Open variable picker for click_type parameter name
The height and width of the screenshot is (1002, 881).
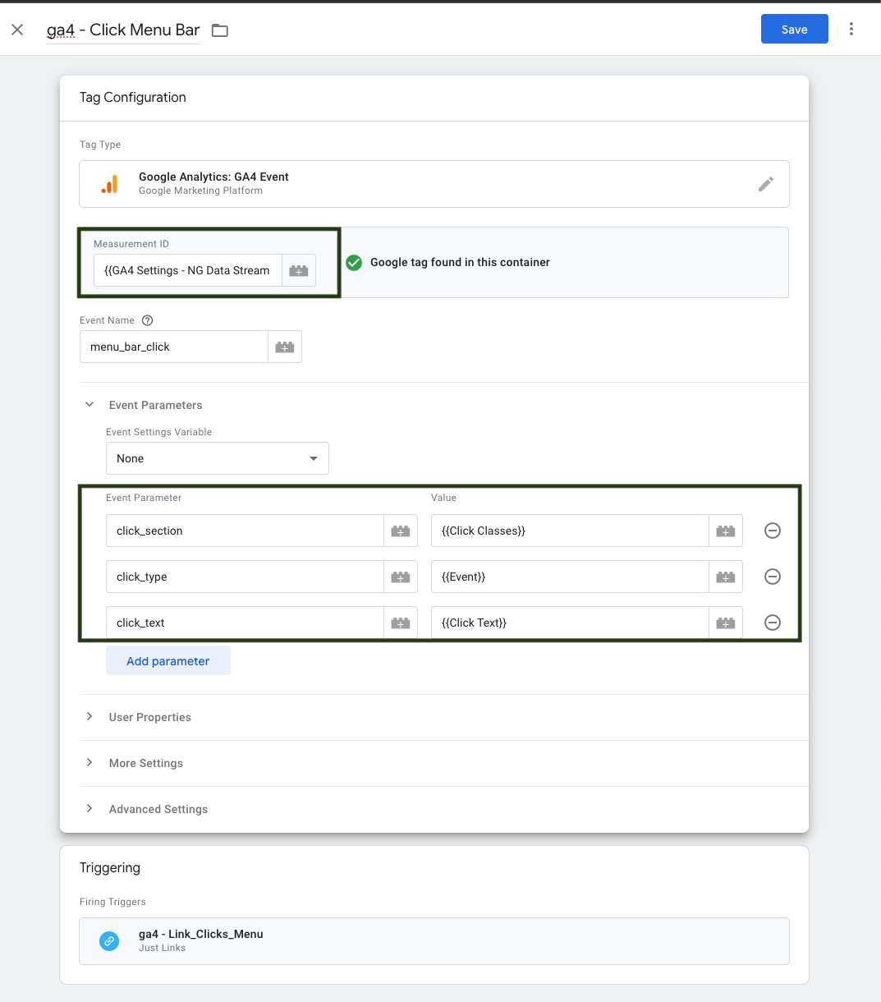(x=401, y=577)
